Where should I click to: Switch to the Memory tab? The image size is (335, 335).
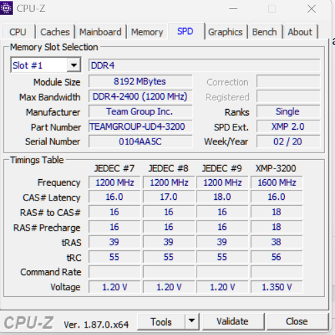pos(147,32)
